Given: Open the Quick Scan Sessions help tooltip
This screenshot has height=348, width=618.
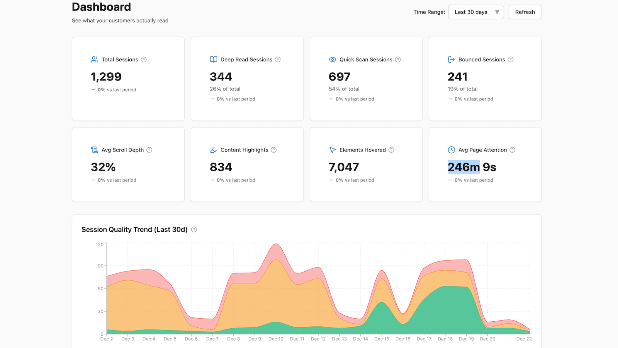Looking at the screenshot, I should (397, 60).
